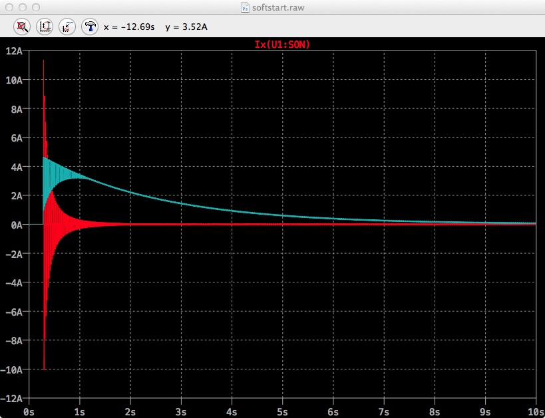Click the x = -12.69s readout
This screenshot has height=418, width=545.
(129, 27)
